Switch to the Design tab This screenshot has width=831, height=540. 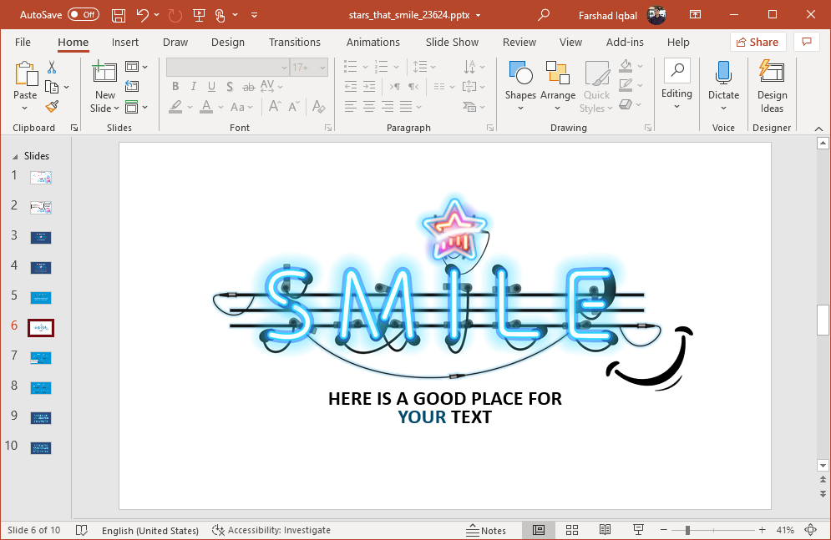click(x=227, y=42)
